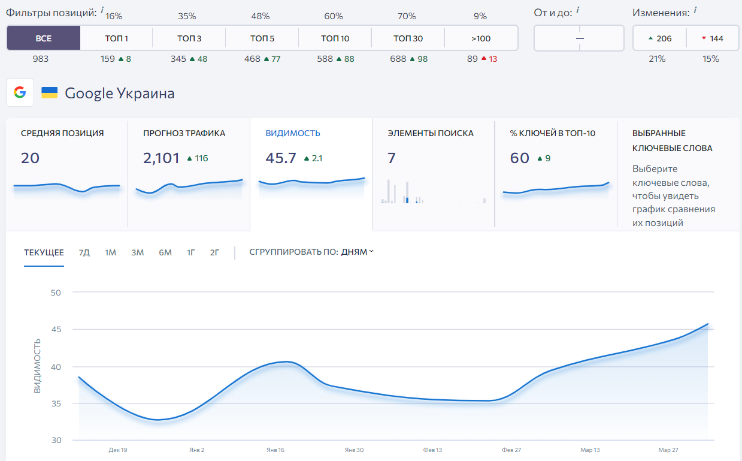Filter by increased positions 206
742x461 pixels.
[659, 38]
